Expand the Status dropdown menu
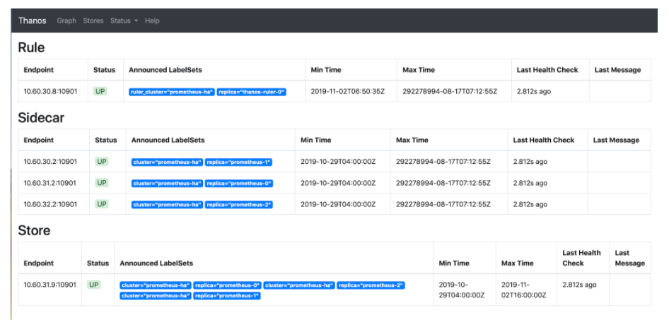Screen dimensions: 669x320 point(124,20)
